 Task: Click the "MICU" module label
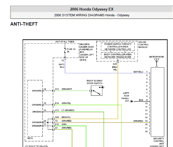[30, 138]
